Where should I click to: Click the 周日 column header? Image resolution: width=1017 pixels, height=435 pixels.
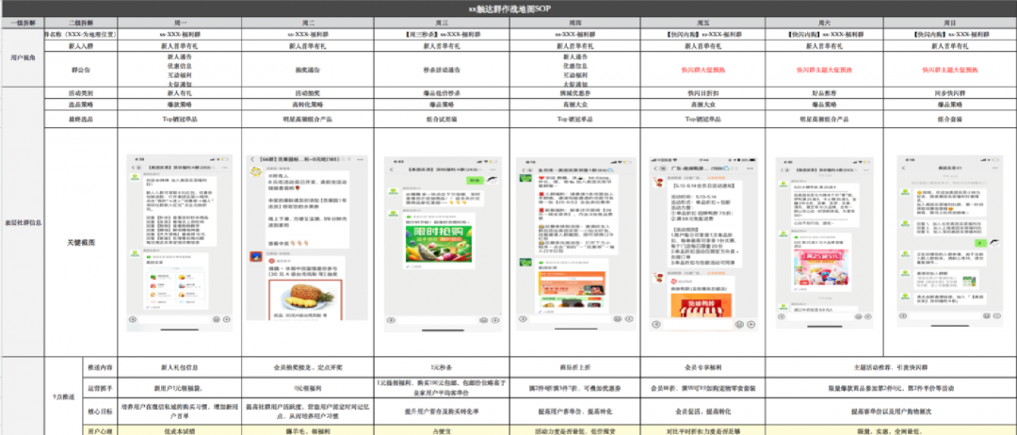(x=949, y=23)
